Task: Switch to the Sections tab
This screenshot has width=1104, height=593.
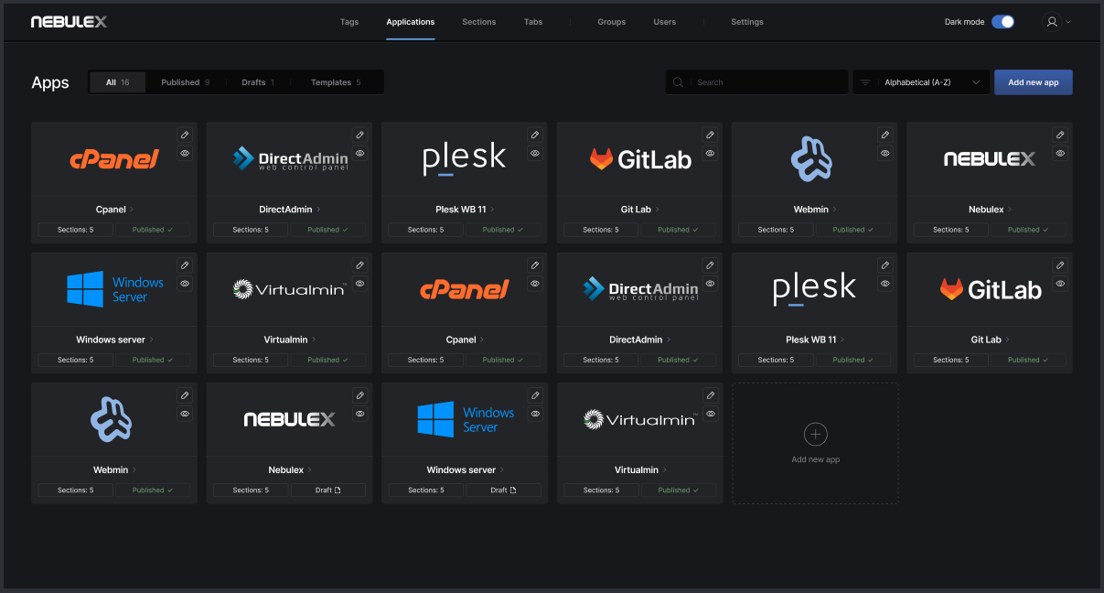Action: [478, 21]
